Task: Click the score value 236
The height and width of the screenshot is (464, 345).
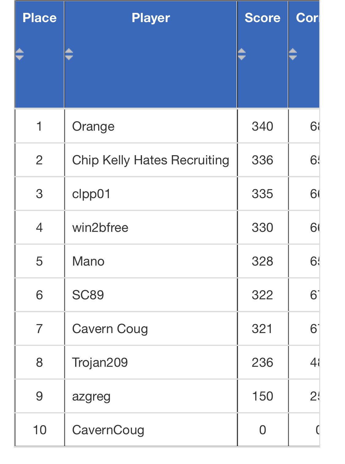Action: pos(263,362)
